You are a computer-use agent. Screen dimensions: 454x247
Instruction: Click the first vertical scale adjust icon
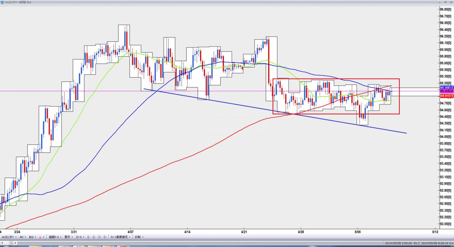tap(99, 237)
